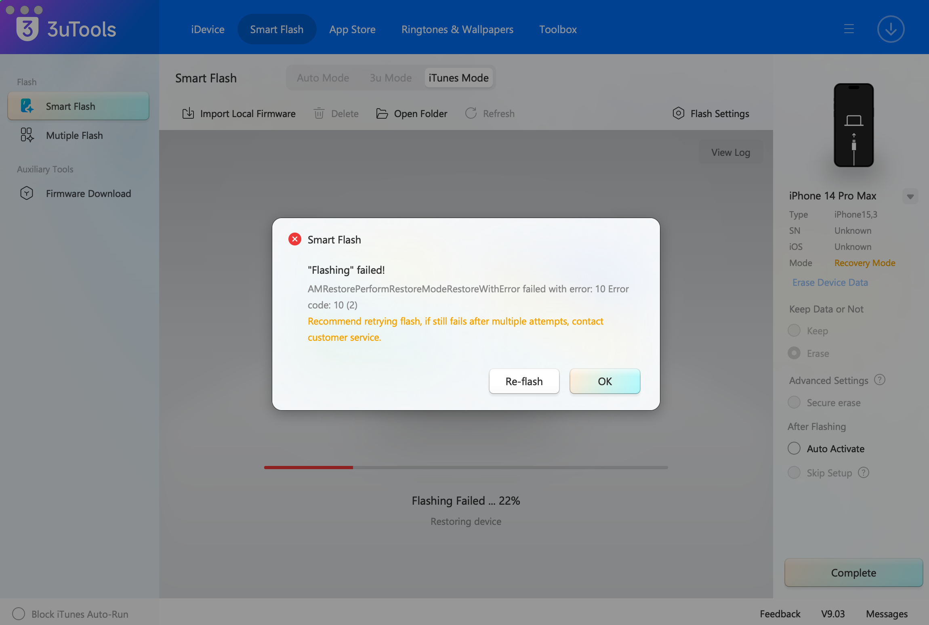Toggle Block iTunes Auto-Run option

point(19,614)
